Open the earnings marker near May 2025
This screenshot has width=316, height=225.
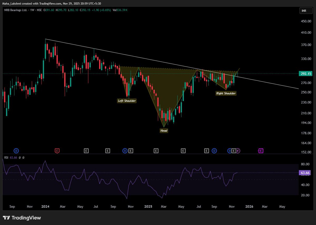pyautogui.click(x=183, y=151)
